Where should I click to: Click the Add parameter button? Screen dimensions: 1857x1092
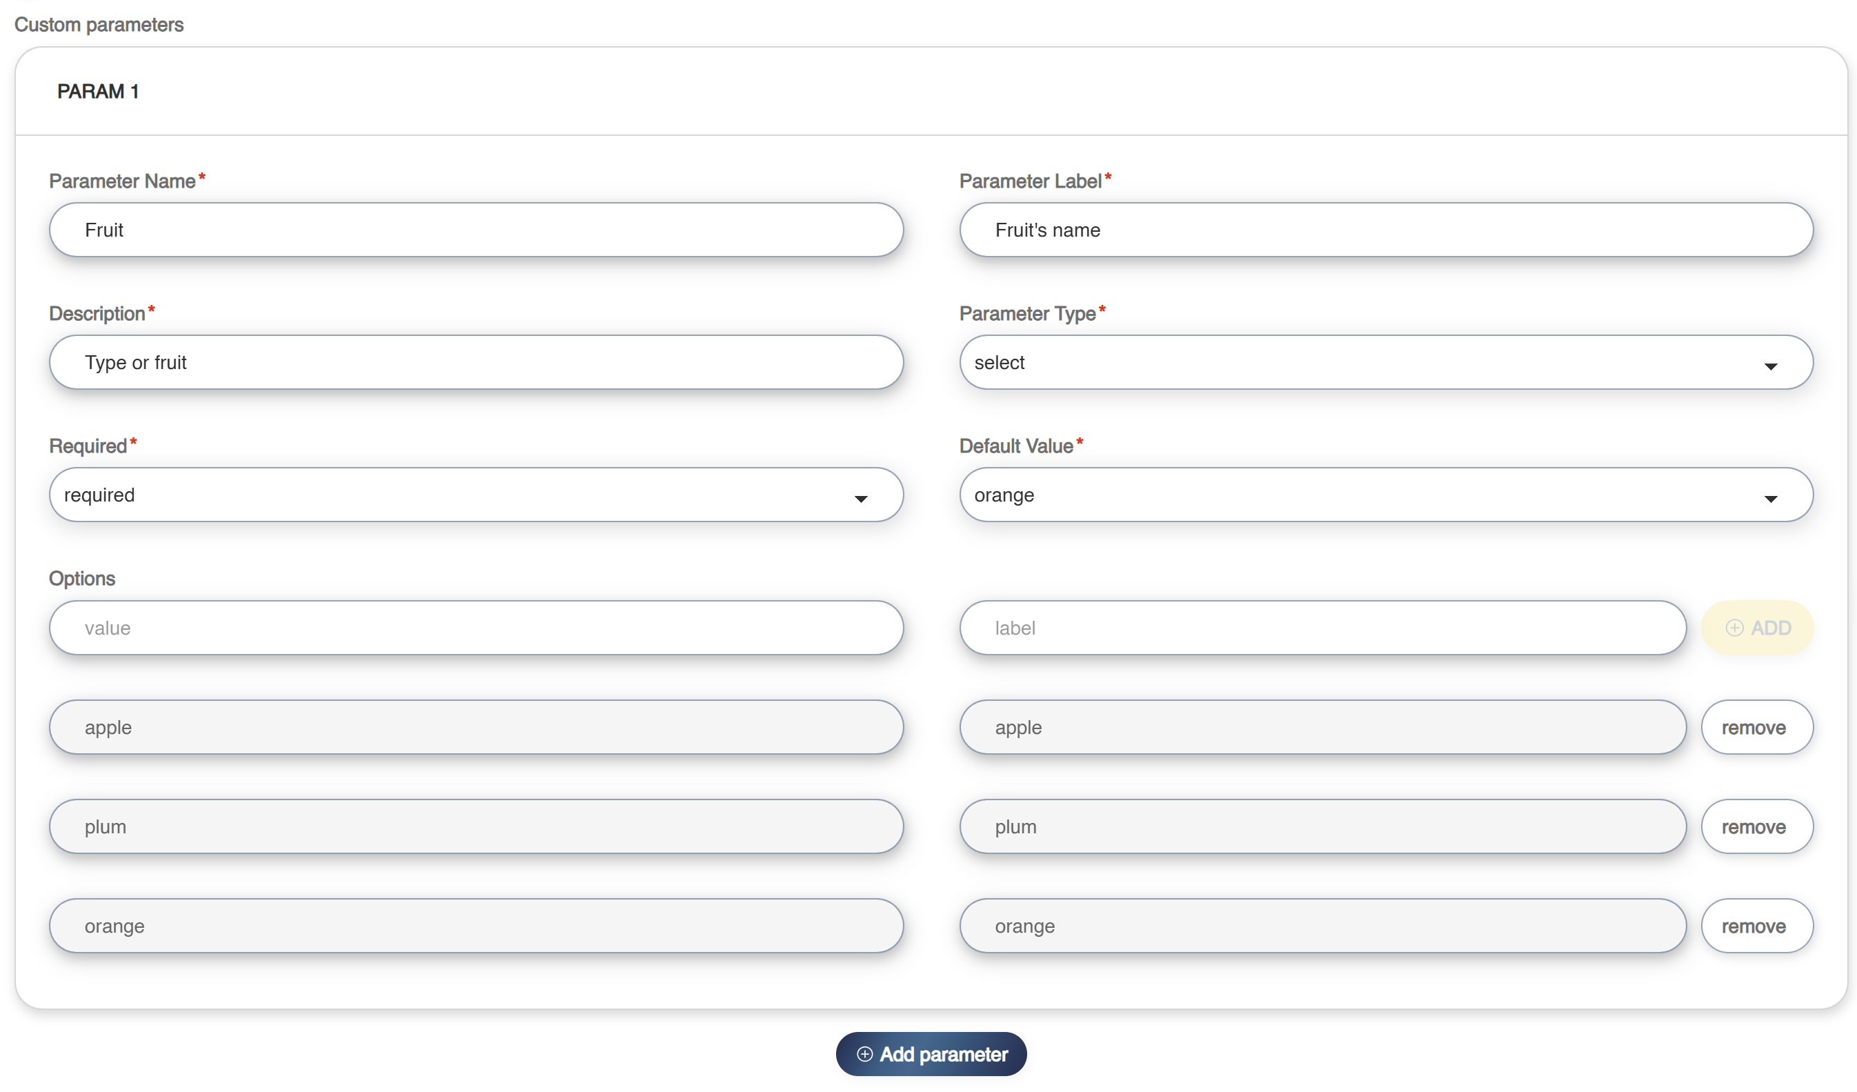[931, 1053]
